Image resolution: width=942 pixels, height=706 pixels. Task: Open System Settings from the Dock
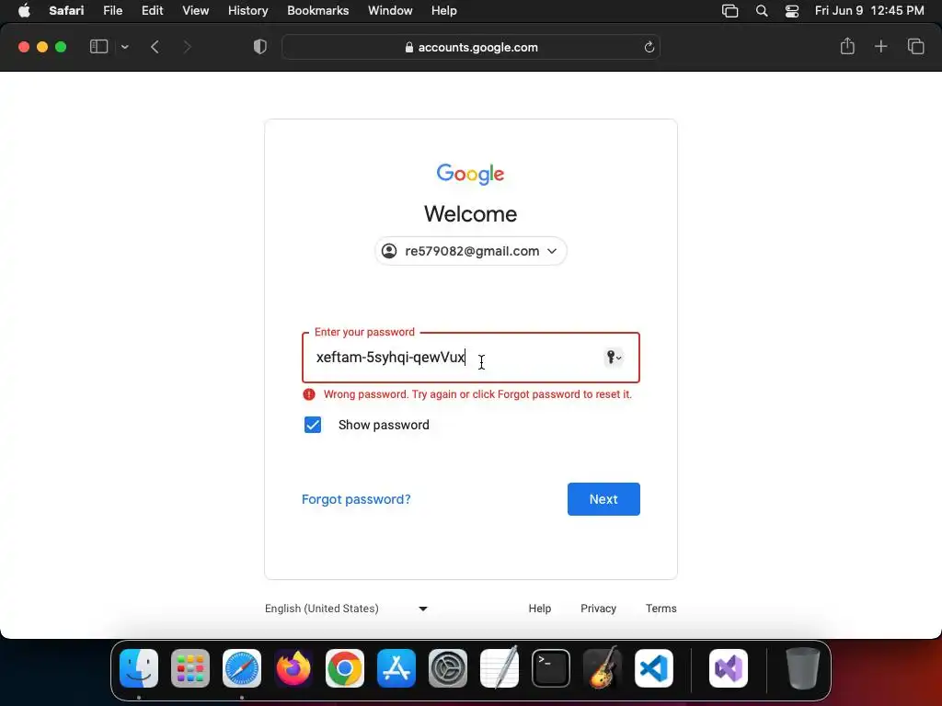tap(448, 668)
